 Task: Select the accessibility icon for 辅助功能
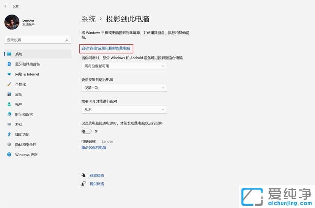coord(9,134)
